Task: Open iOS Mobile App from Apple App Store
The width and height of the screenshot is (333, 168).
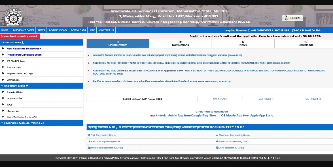Action: 247,116
